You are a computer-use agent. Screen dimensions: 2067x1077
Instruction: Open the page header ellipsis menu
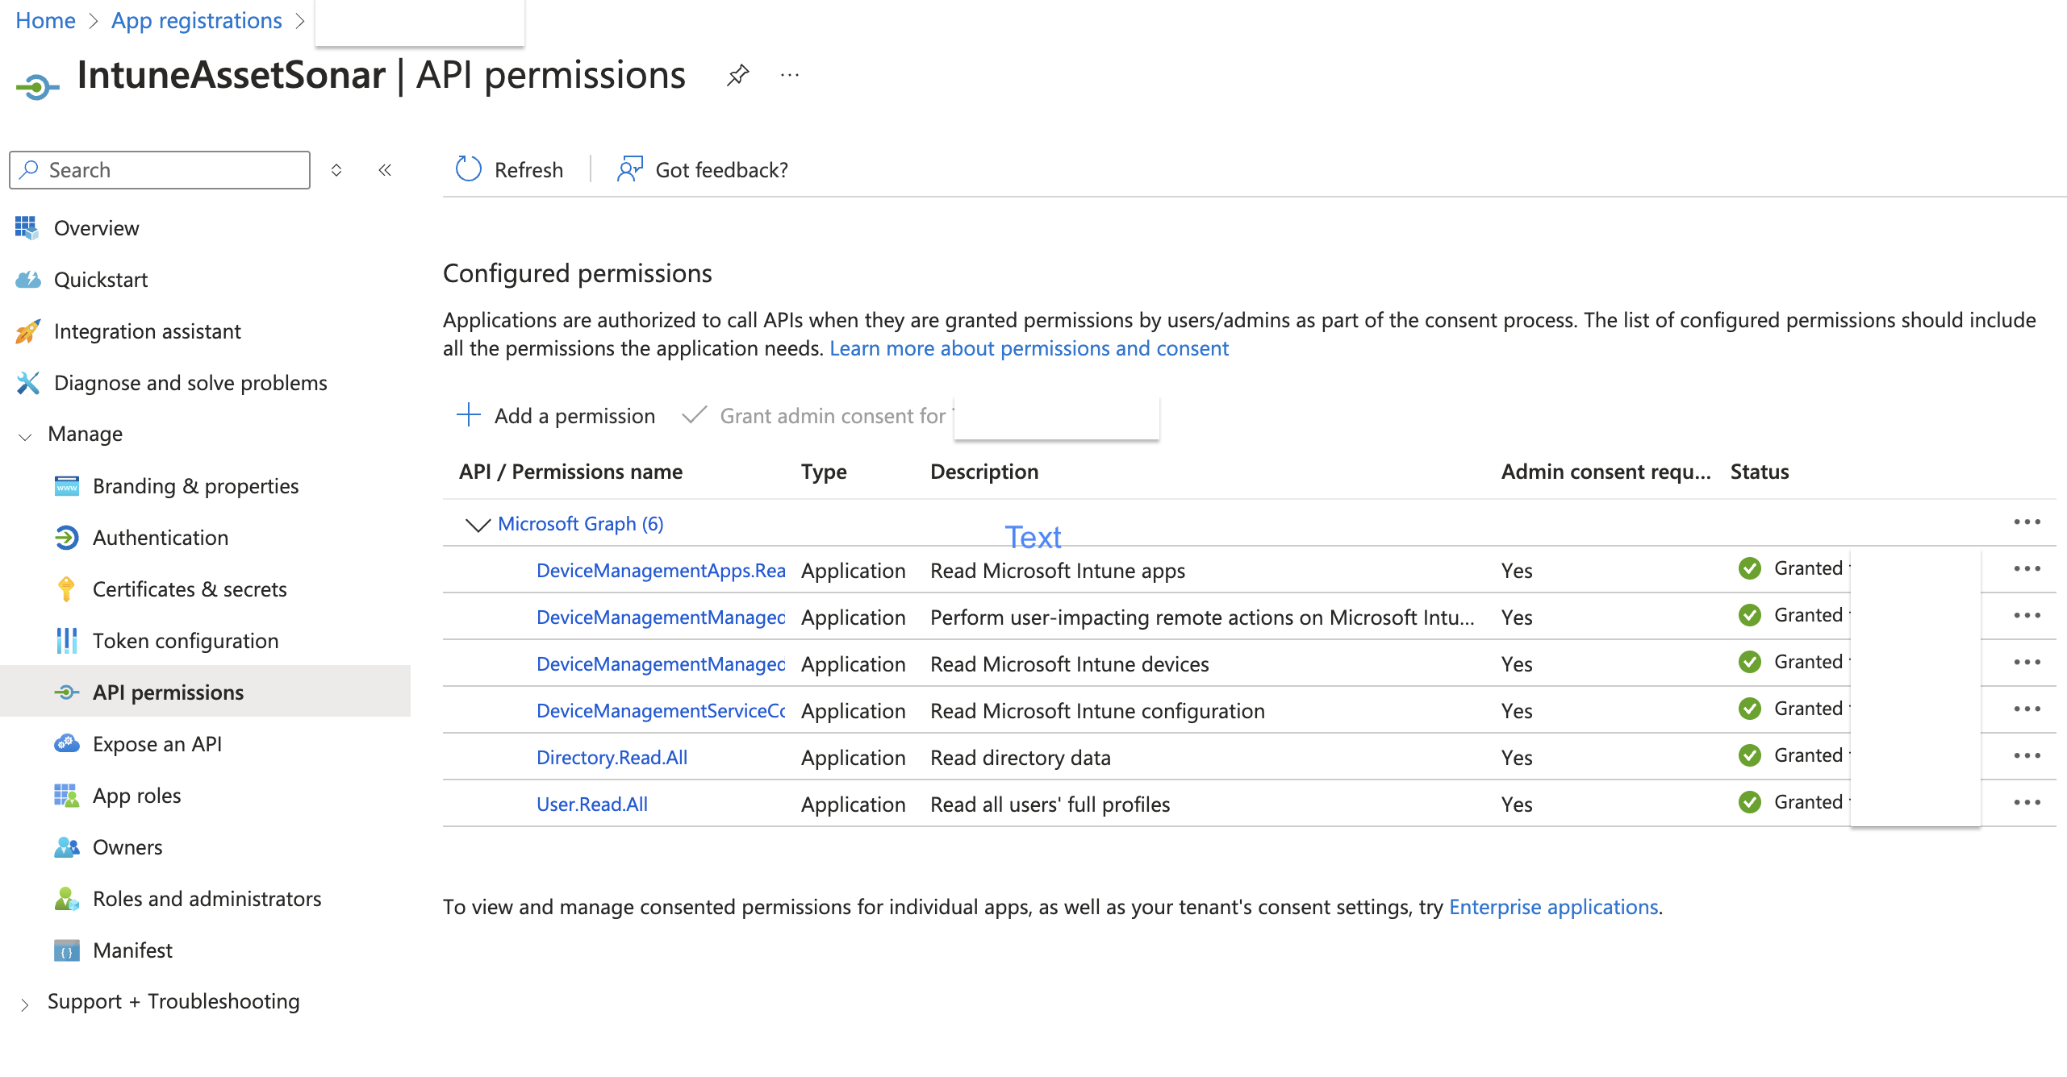coord(790,76)
